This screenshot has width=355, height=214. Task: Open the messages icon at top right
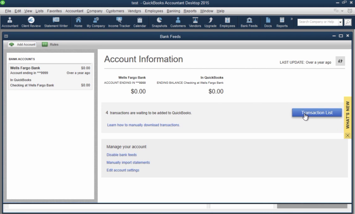tap(336, 11)
